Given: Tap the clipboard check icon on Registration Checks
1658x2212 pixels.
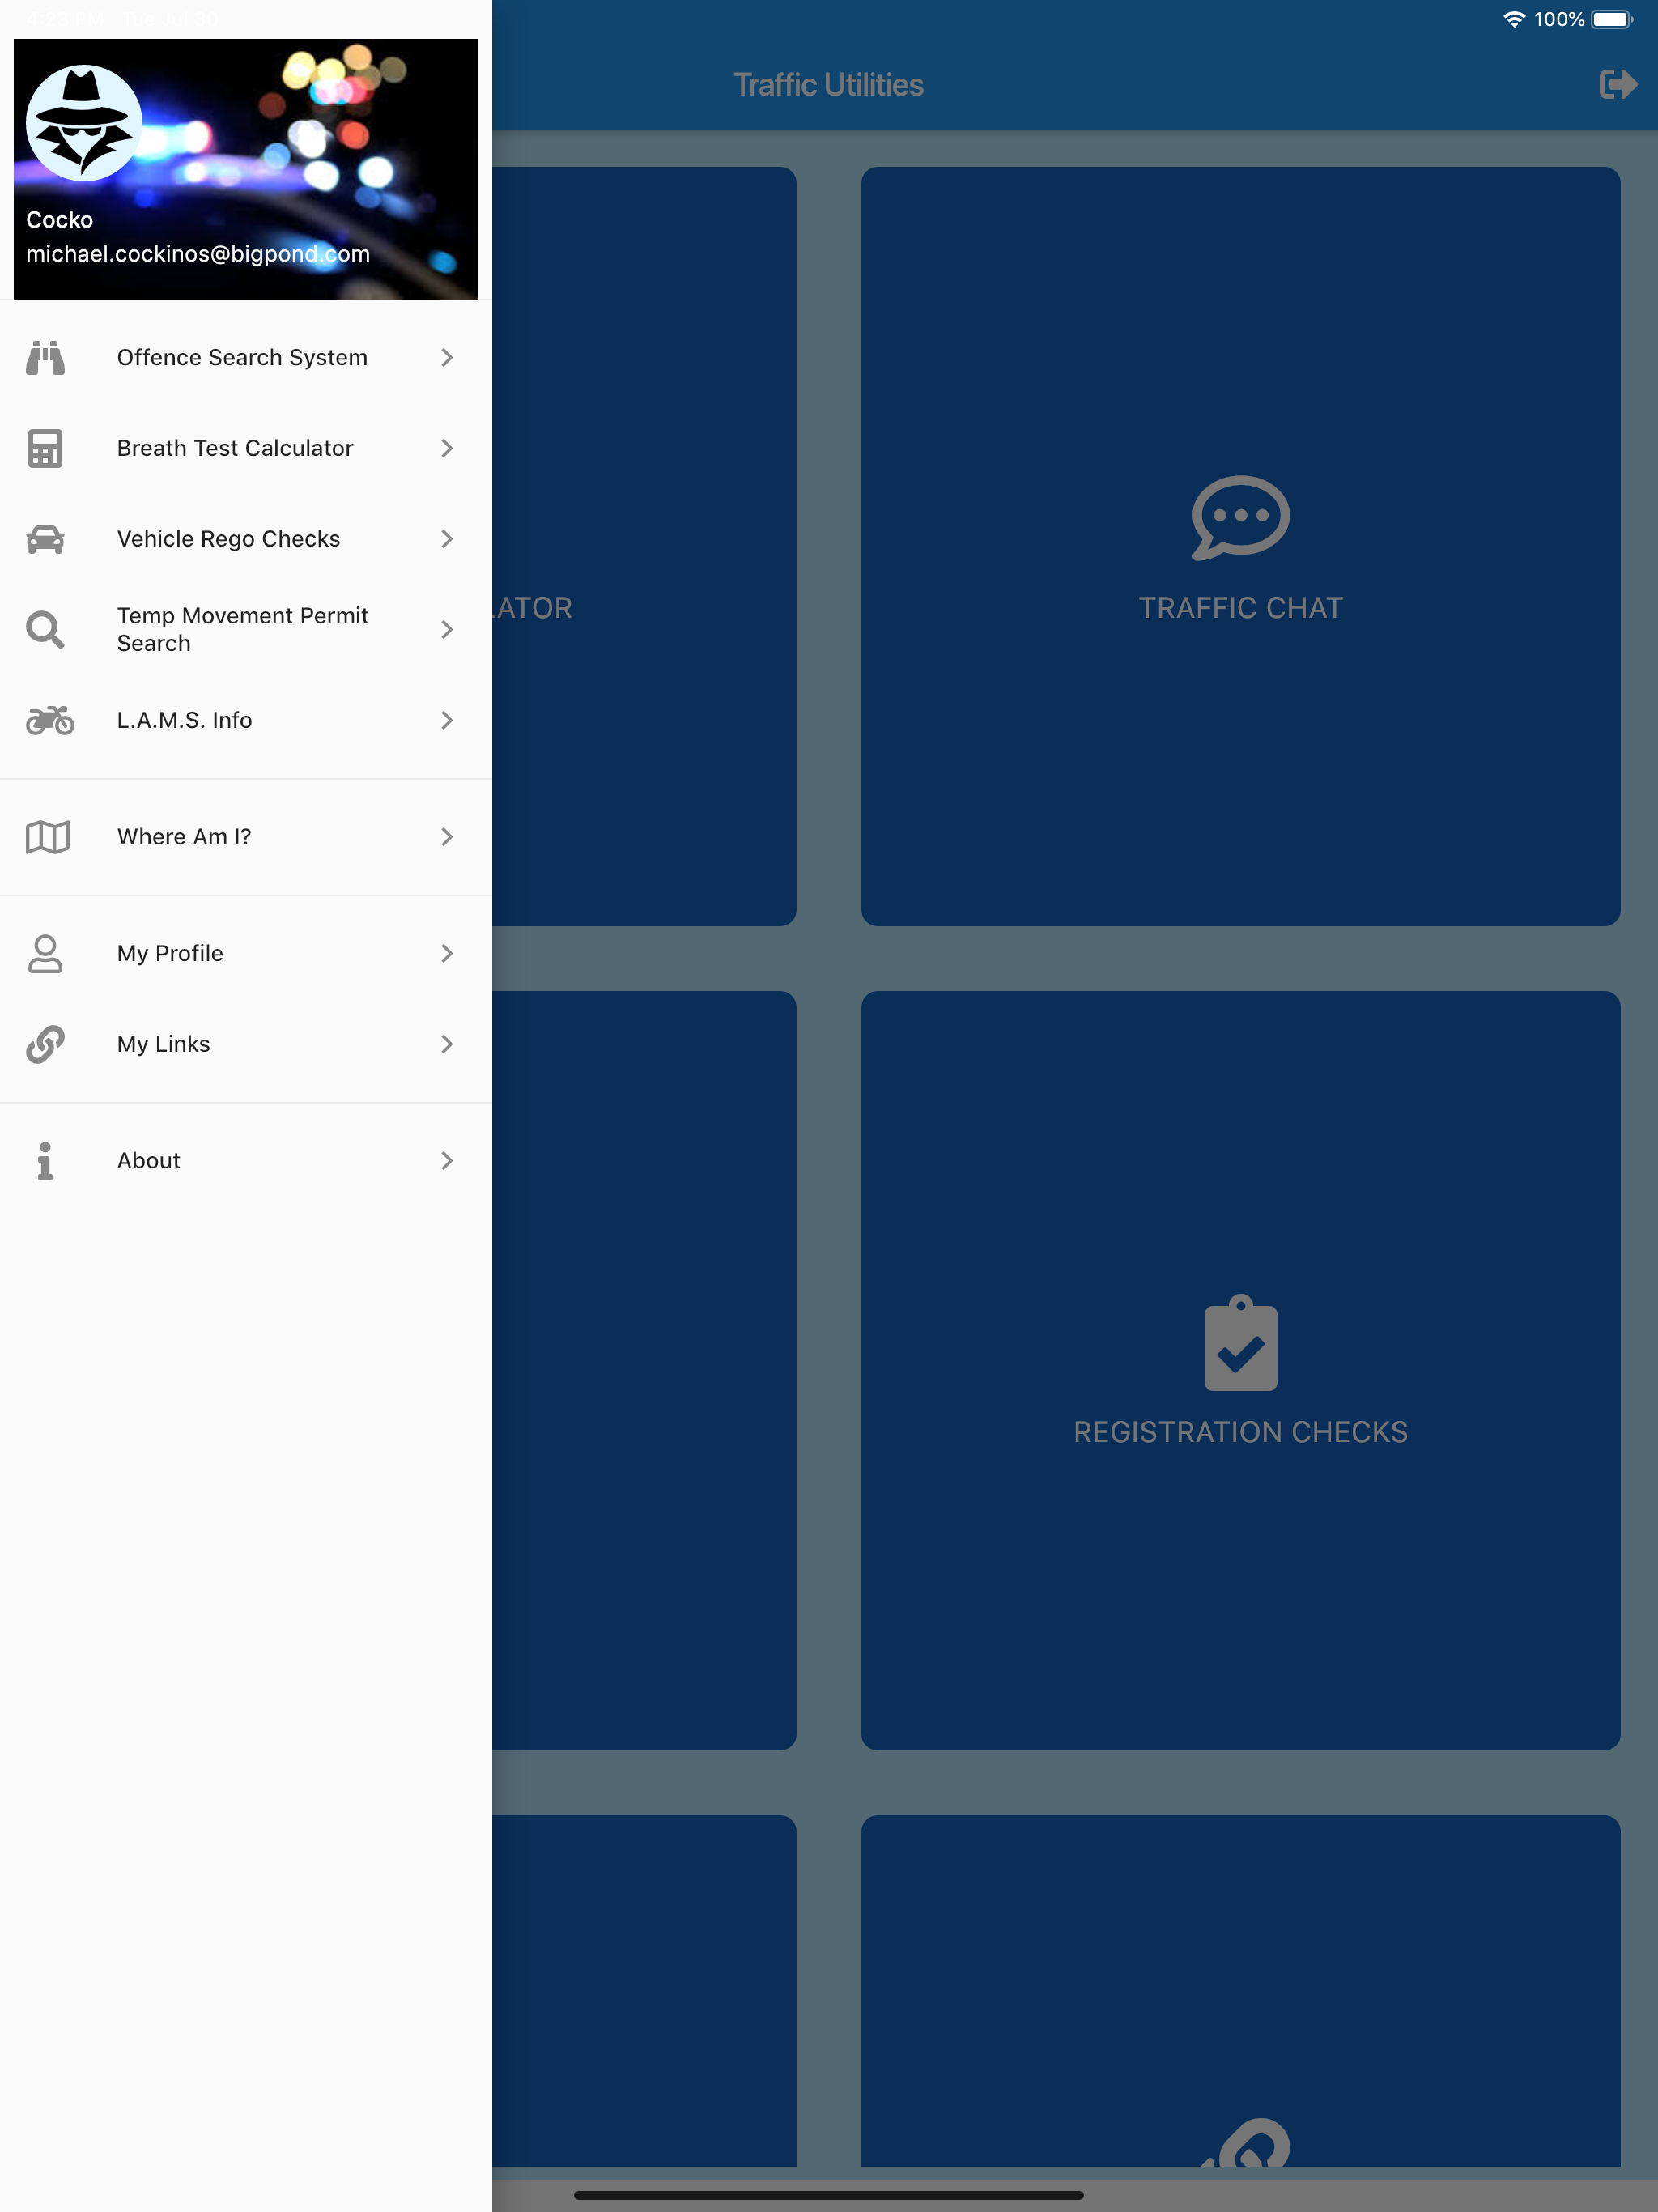Looking at the screenshot, I should [x=1240, y=1342].
